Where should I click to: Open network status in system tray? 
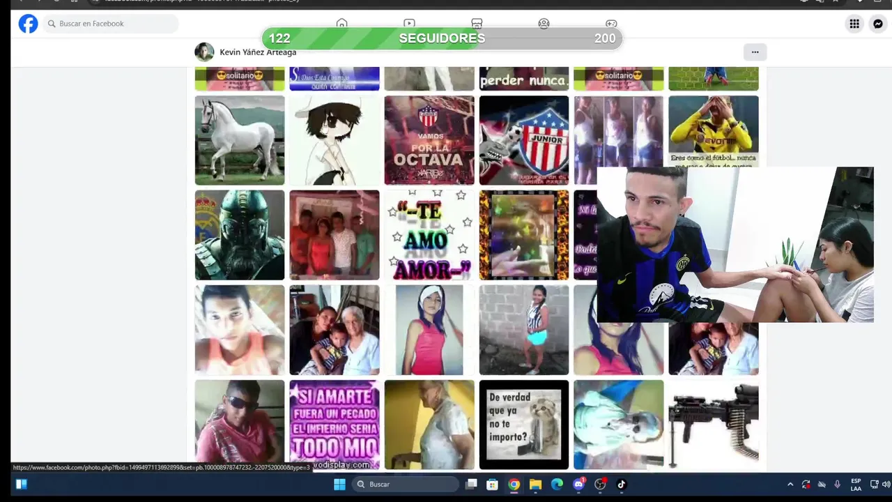(x=875, y=484)
